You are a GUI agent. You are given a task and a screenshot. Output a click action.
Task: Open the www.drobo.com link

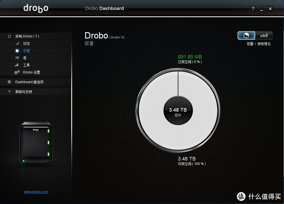(36, 192)
